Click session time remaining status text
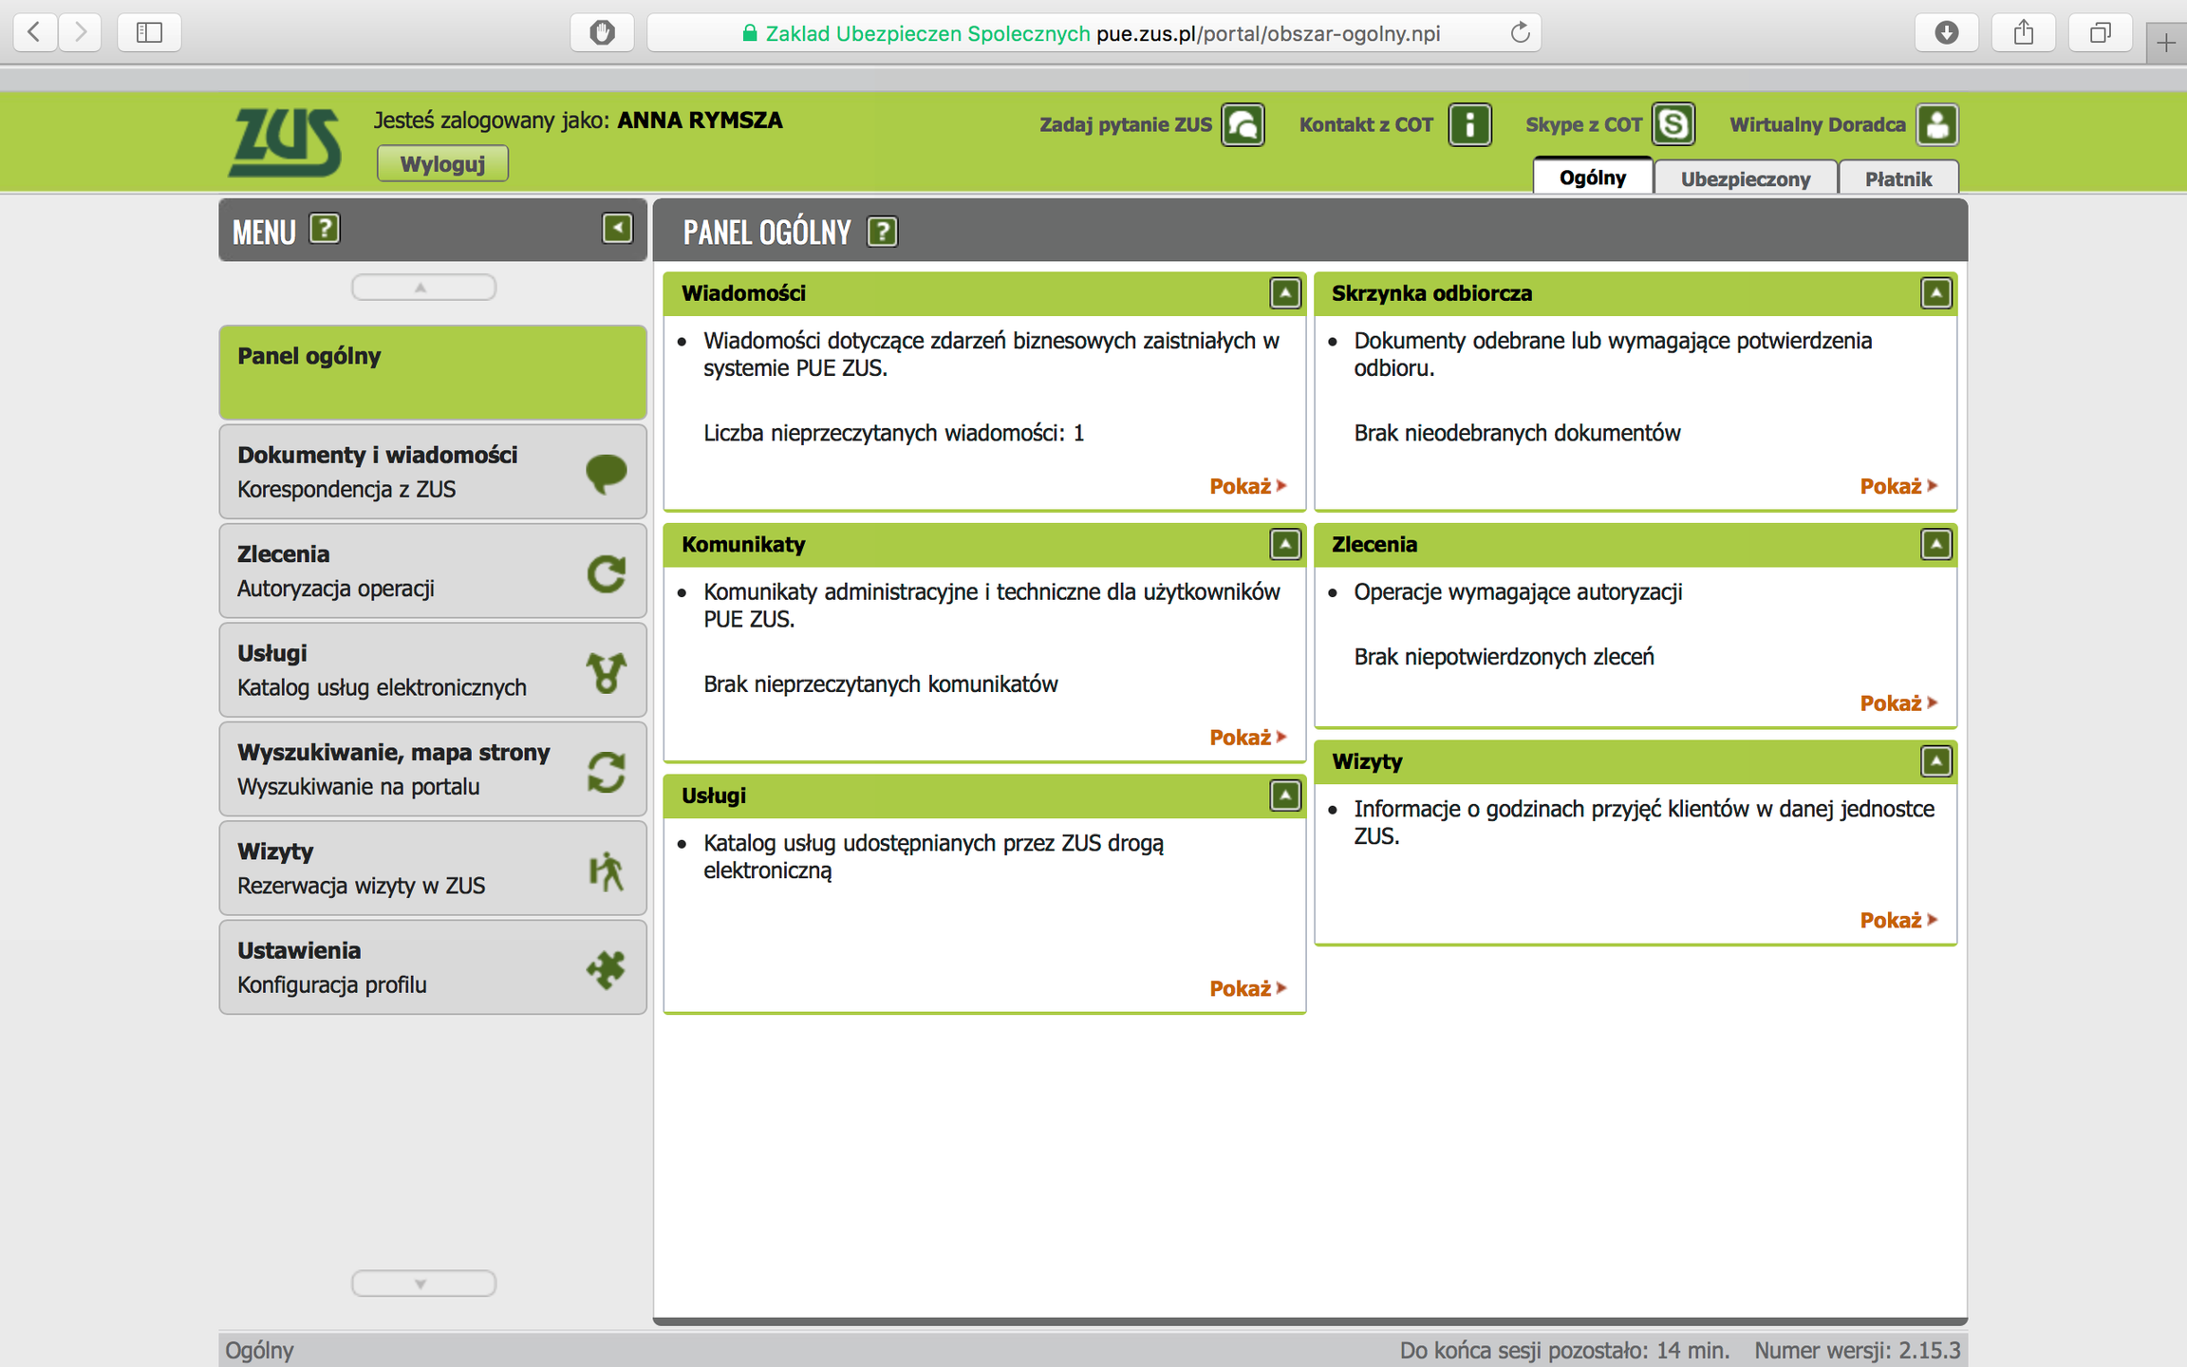2187x1367 pixels. (x=1564, y=1350)
